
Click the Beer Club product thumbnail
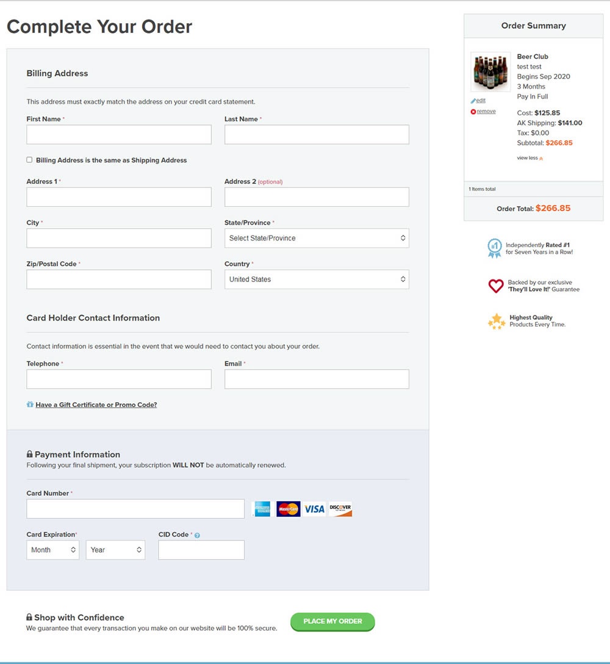[x=490, y=72]
